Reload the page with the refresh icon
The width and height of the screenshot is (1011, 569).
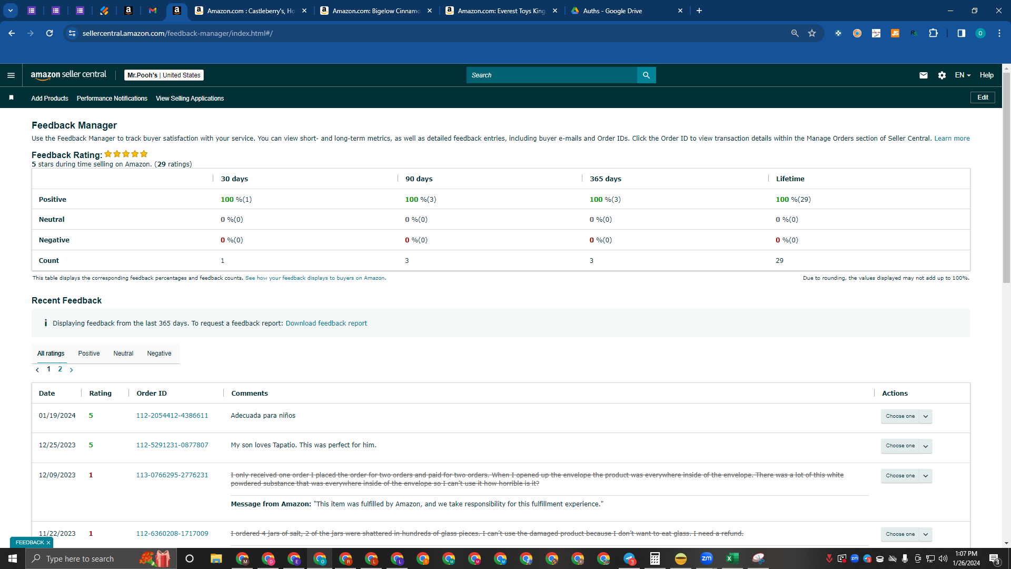[x=49, y=33]
